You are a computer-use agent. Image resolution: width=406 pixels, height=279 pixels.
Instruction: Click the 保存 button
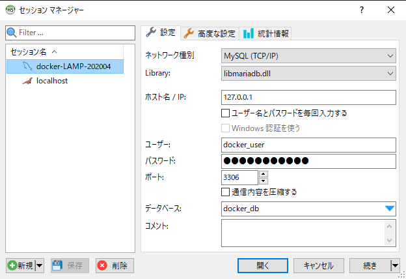click(70, 265)
